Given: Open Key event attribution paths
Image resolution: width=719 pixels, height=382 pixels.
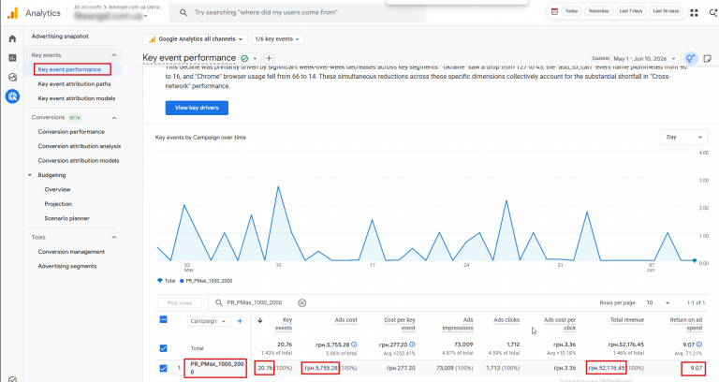Looking at the screenshot, I should 74,84.
